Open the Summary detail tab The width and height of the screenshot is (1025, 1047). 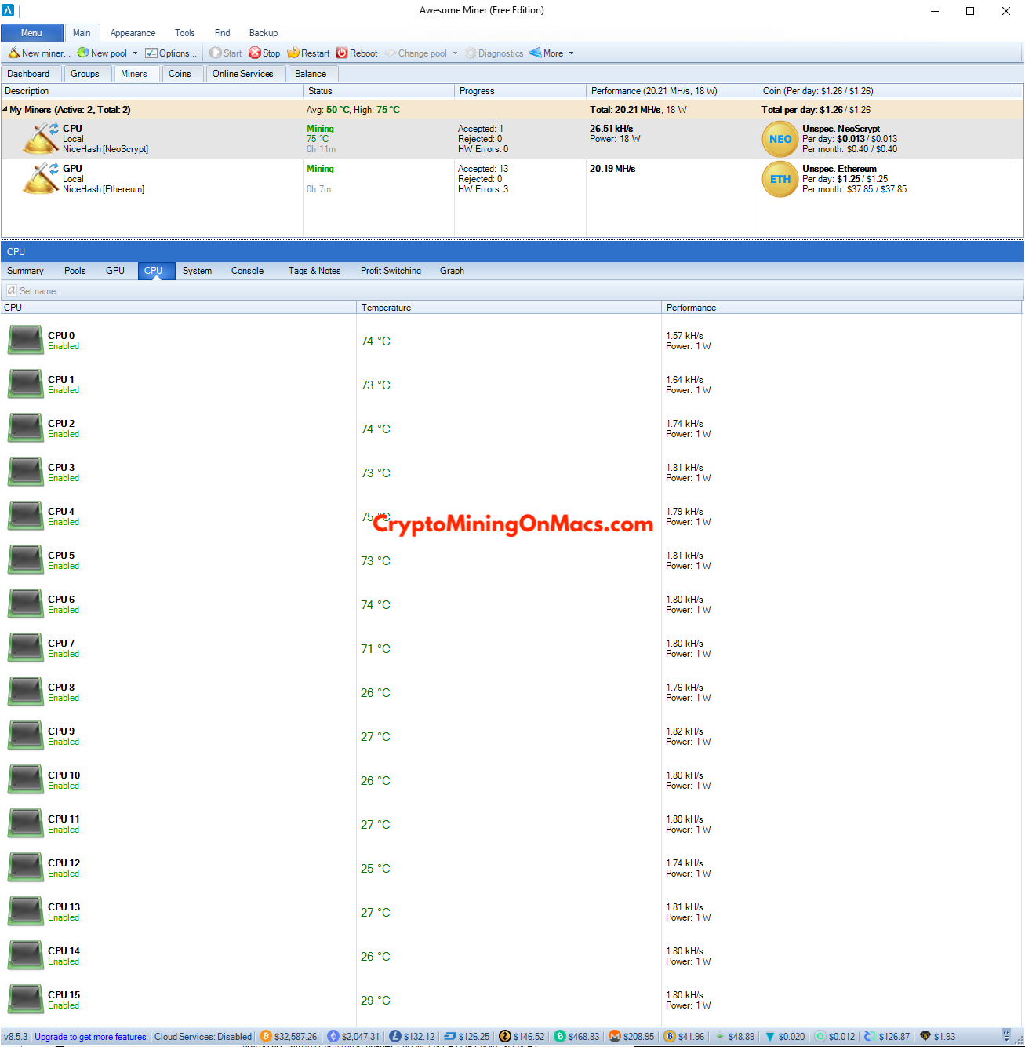25,271
